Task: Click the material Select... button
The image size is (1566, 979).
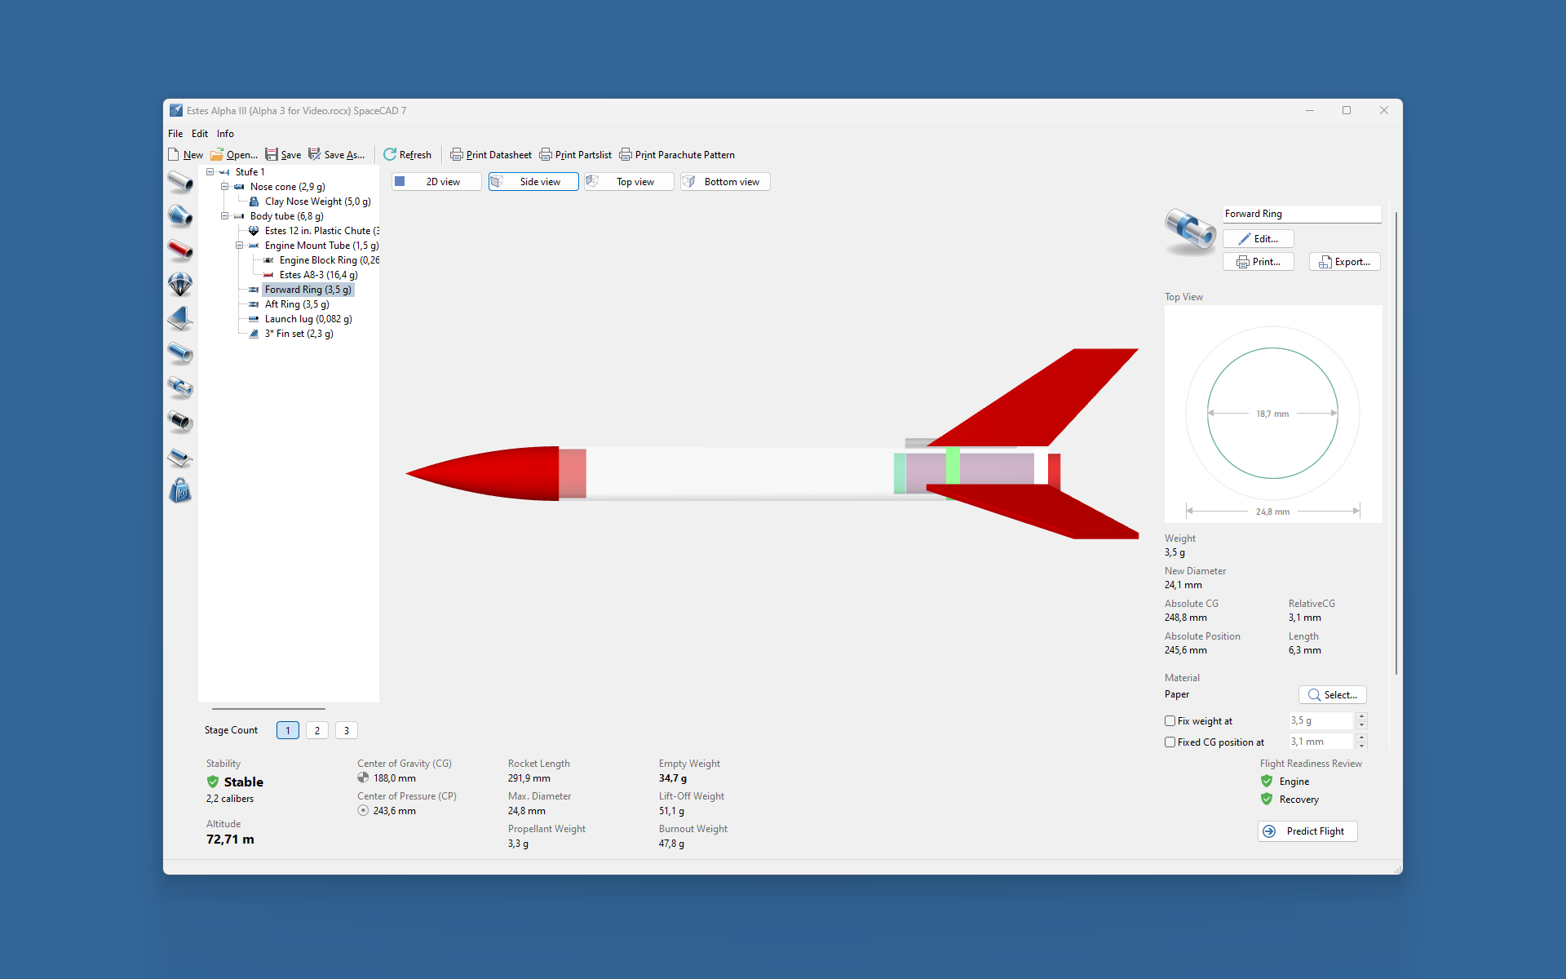Action: pyautogui.click(x=1332, y=695)
